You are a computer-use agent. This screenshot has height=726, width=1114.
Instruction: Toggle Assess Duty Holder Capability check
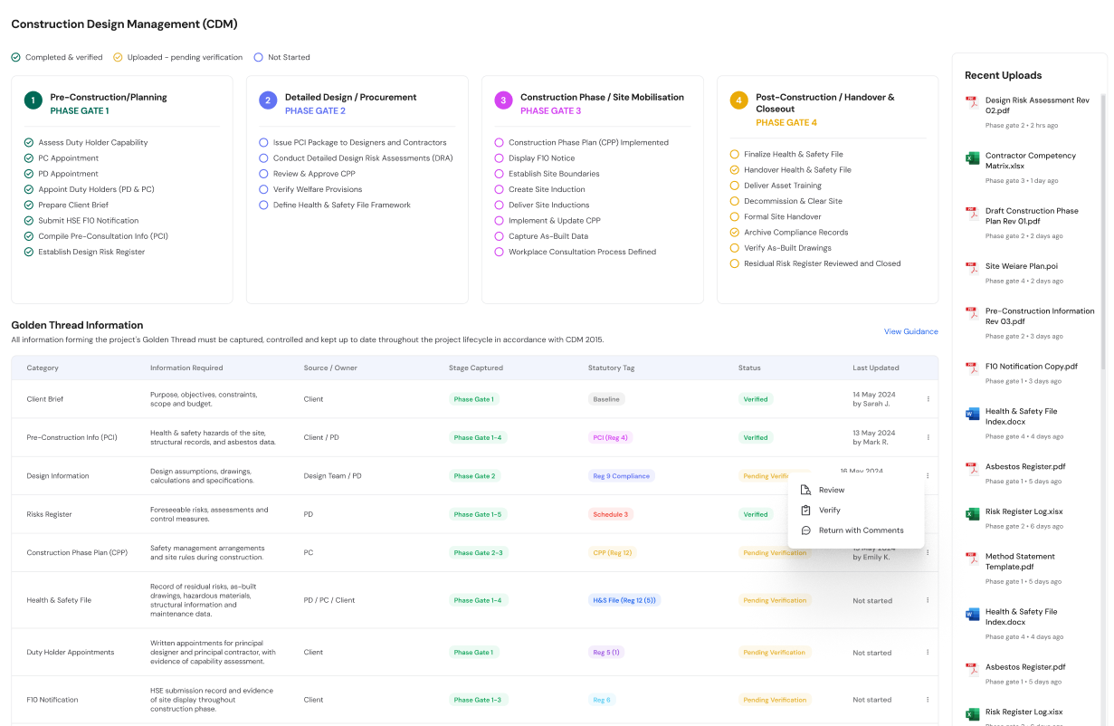[29, 142]
